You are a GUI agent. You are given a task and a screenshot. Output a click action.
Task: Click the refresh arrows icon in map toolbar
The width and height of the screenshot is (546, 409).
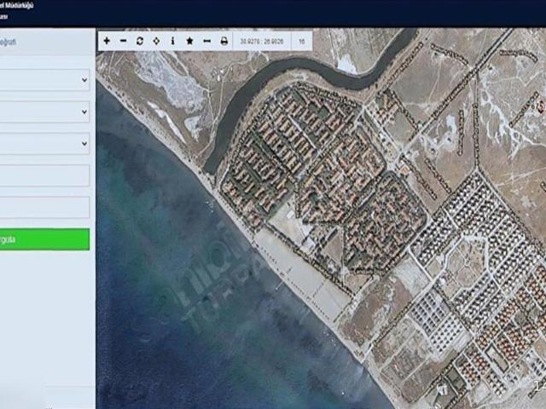[x=140, y=41]
